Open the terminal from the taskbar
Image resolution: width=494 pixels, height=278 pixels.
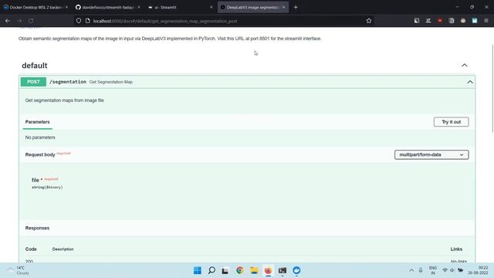tap(283, 270)
